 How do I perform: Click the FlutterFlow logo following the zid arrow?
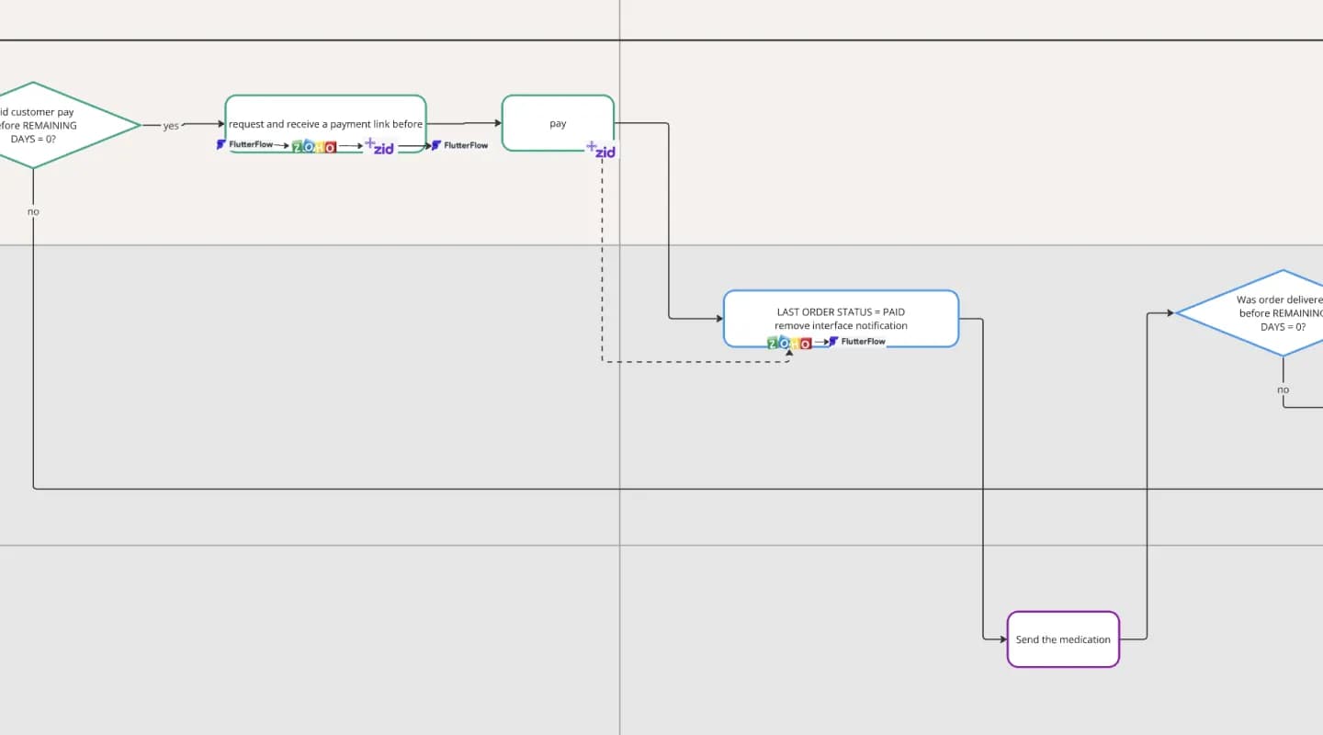pyautogui.click(x=460, y=145)
